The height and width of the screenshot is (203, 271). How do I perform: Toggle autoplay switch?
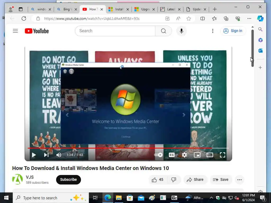point(158,155)
